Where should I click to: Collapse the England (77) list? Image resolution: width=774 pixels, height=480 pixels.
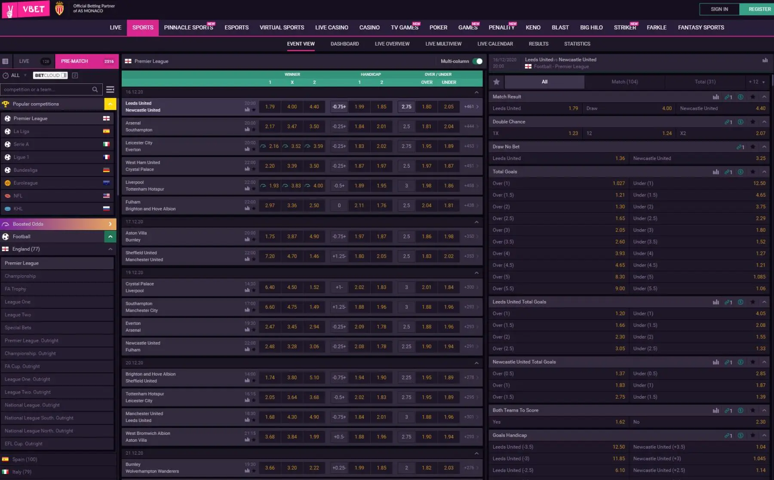pos(110,249)
